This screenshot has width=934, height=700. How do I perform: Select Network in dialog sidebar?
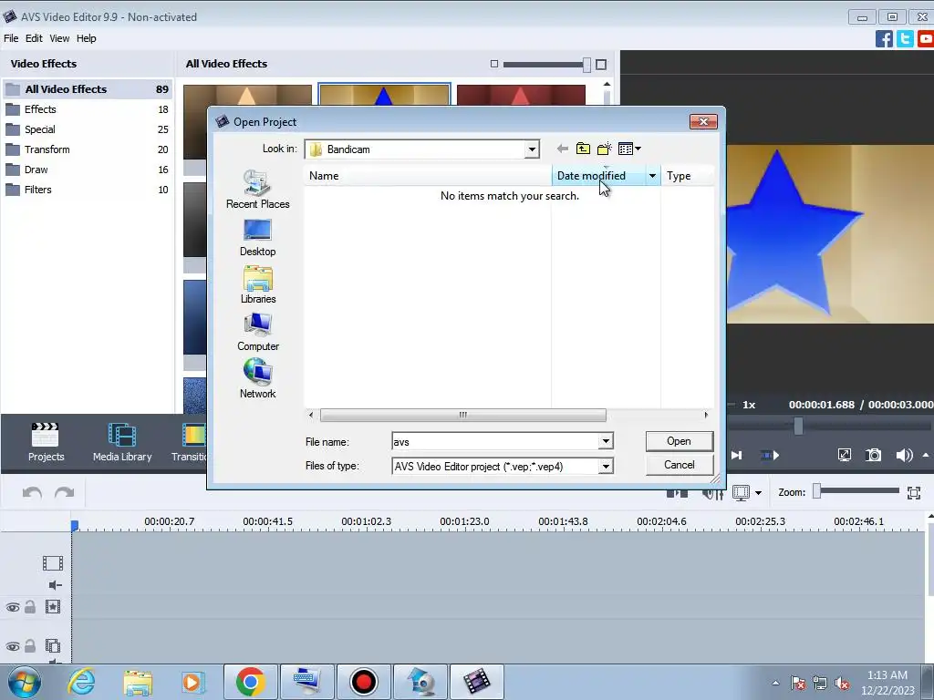click(x=257, y=379)
